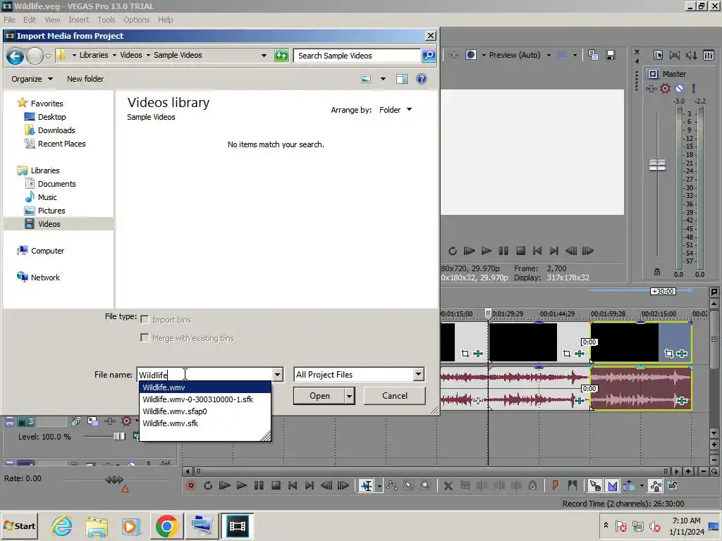Click Play From Start in timeline transport
The width and height of the screenshot is (722, 541).
[225, 485]
